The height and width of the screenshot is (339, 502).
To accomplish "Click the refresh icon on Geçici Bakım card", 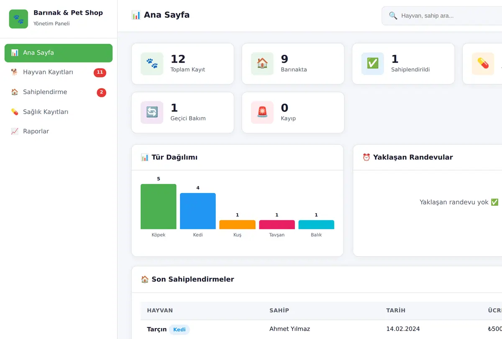I will point(152,112).
